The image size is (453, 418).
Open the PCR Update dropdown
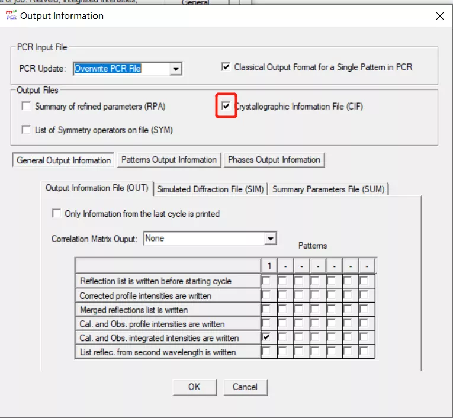click(x=175, y=69)
